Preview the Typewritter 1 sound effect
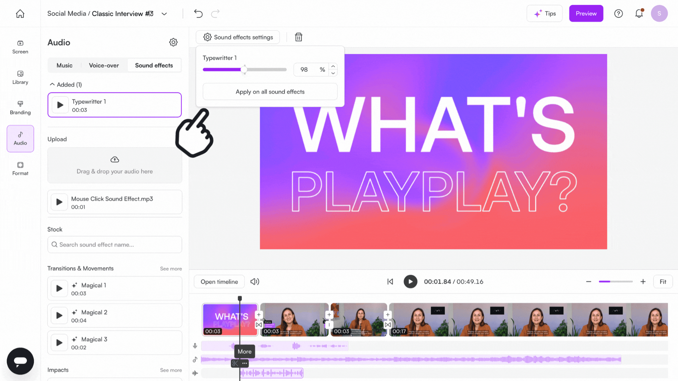The height and width of the screenshot is (381, 678). pos(60,105)
